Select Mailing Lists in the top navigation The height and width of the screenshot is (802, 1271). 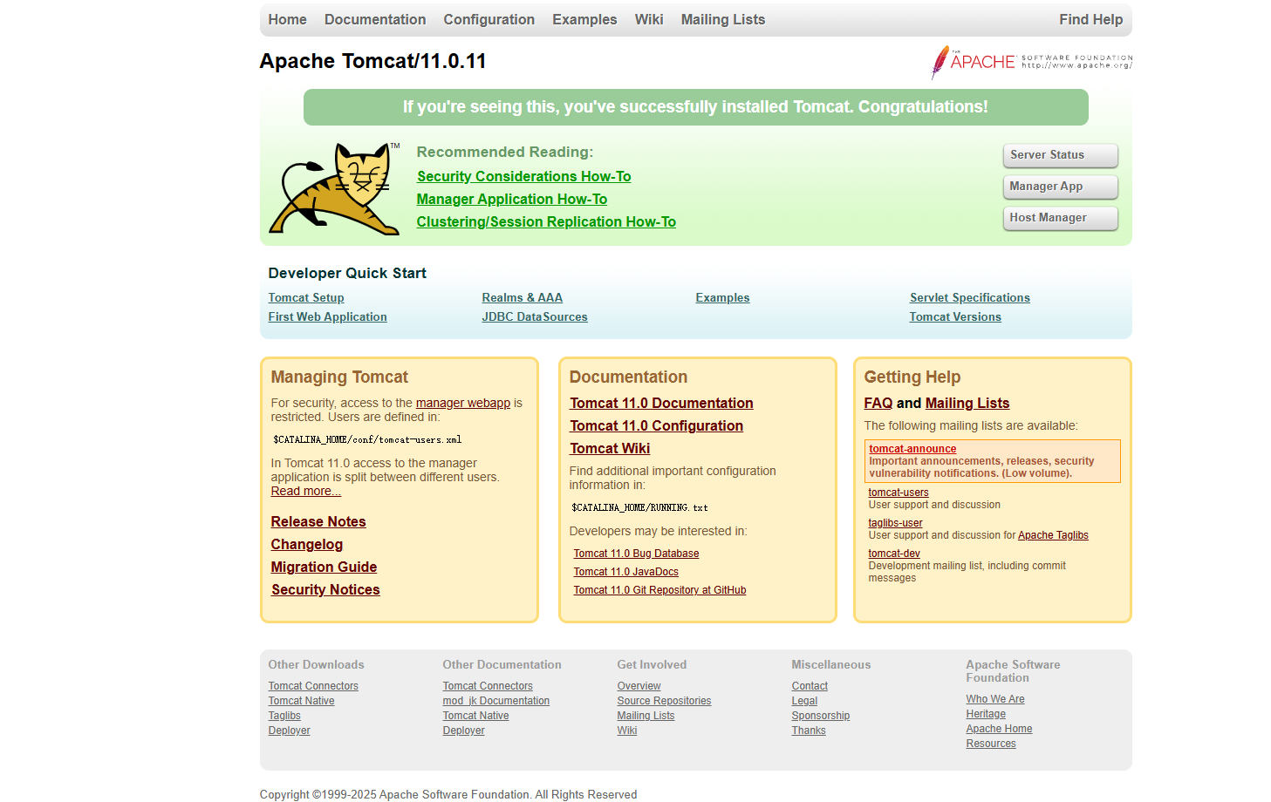723,19
